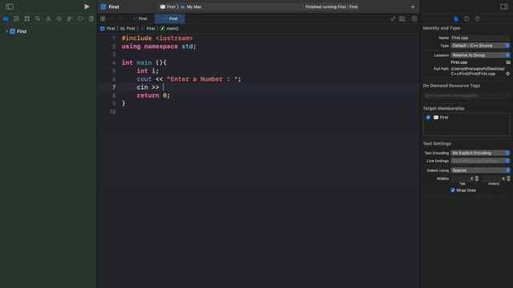Open the Test navigator diamond icon

(59, 19)
